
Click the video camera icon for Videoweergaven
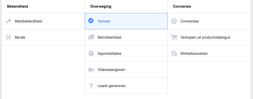tap(91, 70)
